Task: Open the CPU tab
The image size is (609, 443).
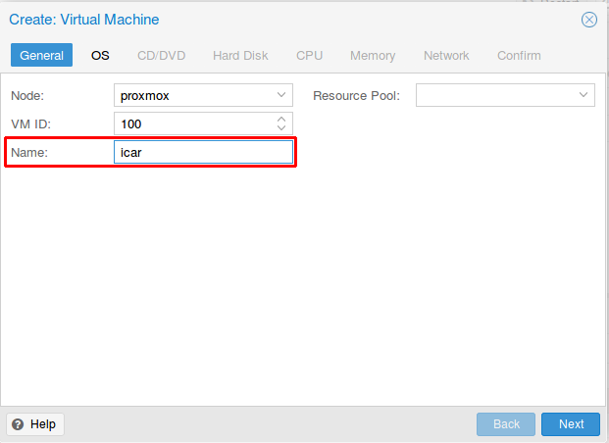Action: pyautogui.click(x=310, y=56)
